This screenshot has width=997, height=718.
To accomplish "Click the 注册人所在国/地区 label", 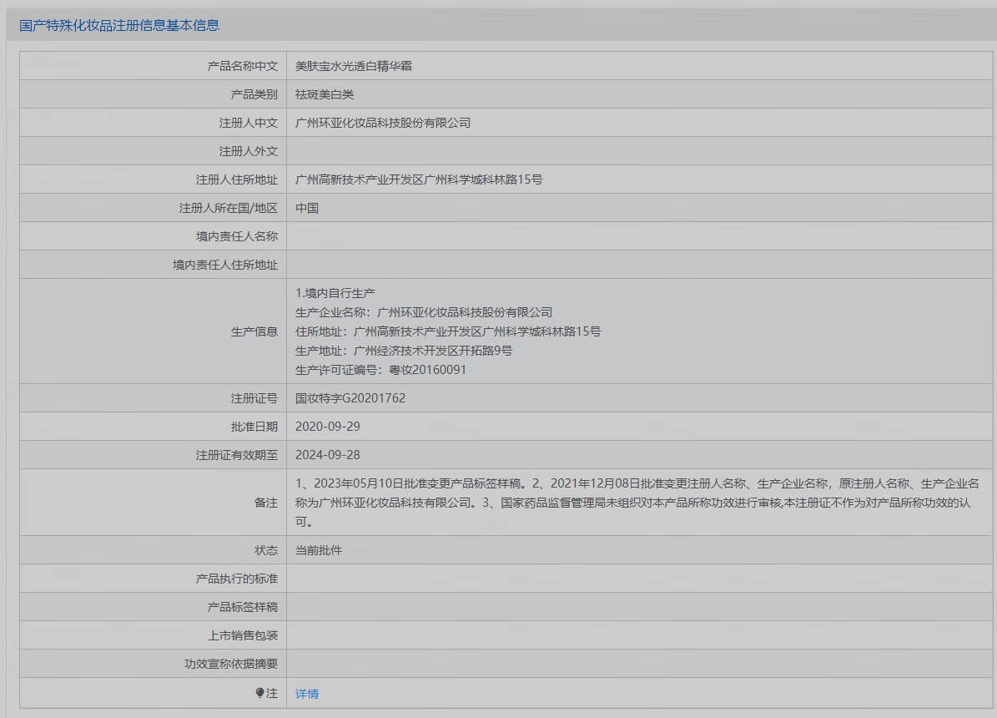I will click(x=229, y=208).
